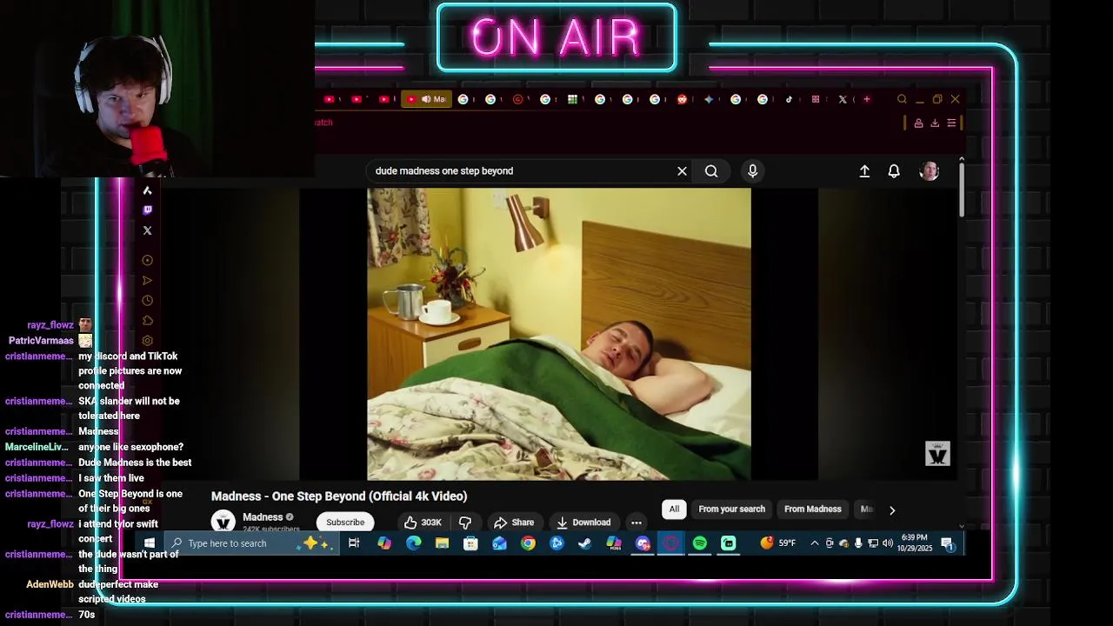Clear the YouTube search box text
The width and height of the screenshot is (1113, 626).
tap(682, 171)
